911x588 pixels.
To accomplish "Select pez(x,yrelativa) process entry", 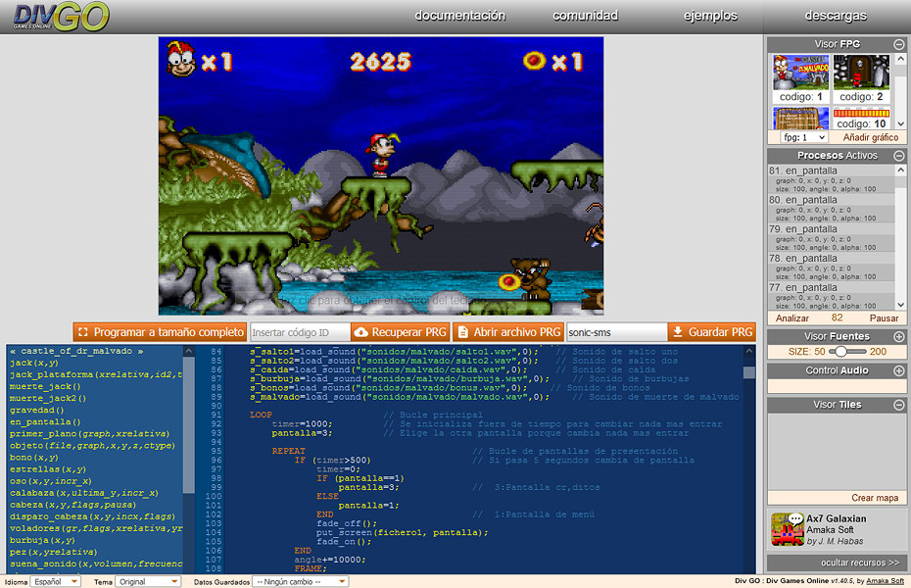I will coord(54,552).
